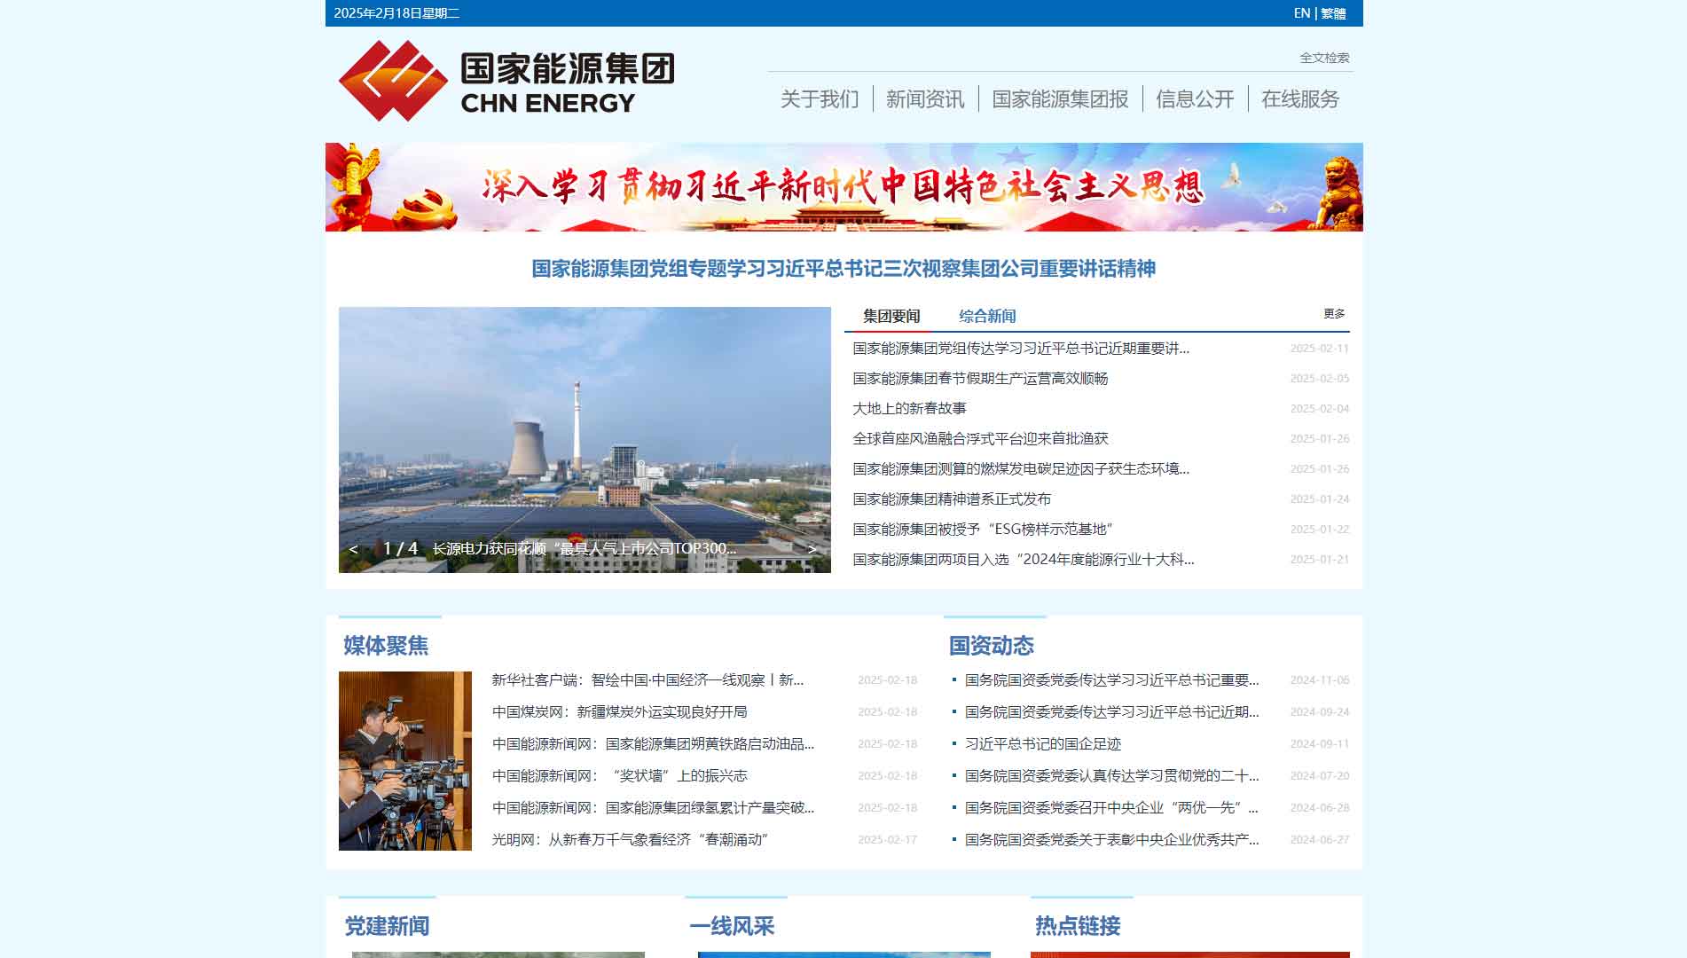Open 燃煤发电碳足迹因子 article

pos(1021,469)
